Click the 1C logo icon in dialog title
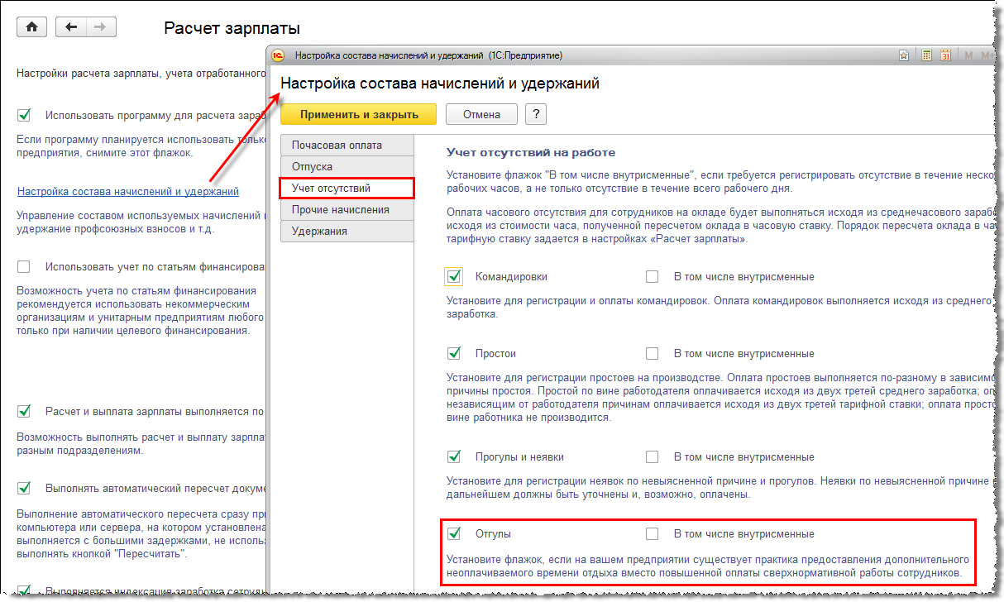Screen dimensions: 1004x602 [279, 55]
